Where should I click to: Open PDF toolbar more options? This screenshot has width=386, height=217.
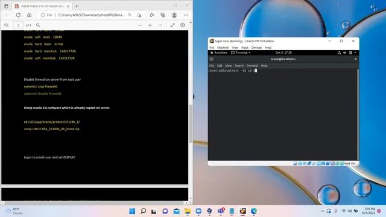tap(160, 25)
